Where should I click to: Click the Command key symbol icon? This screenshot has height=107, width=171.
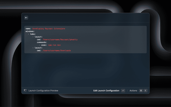pos(141,91)
